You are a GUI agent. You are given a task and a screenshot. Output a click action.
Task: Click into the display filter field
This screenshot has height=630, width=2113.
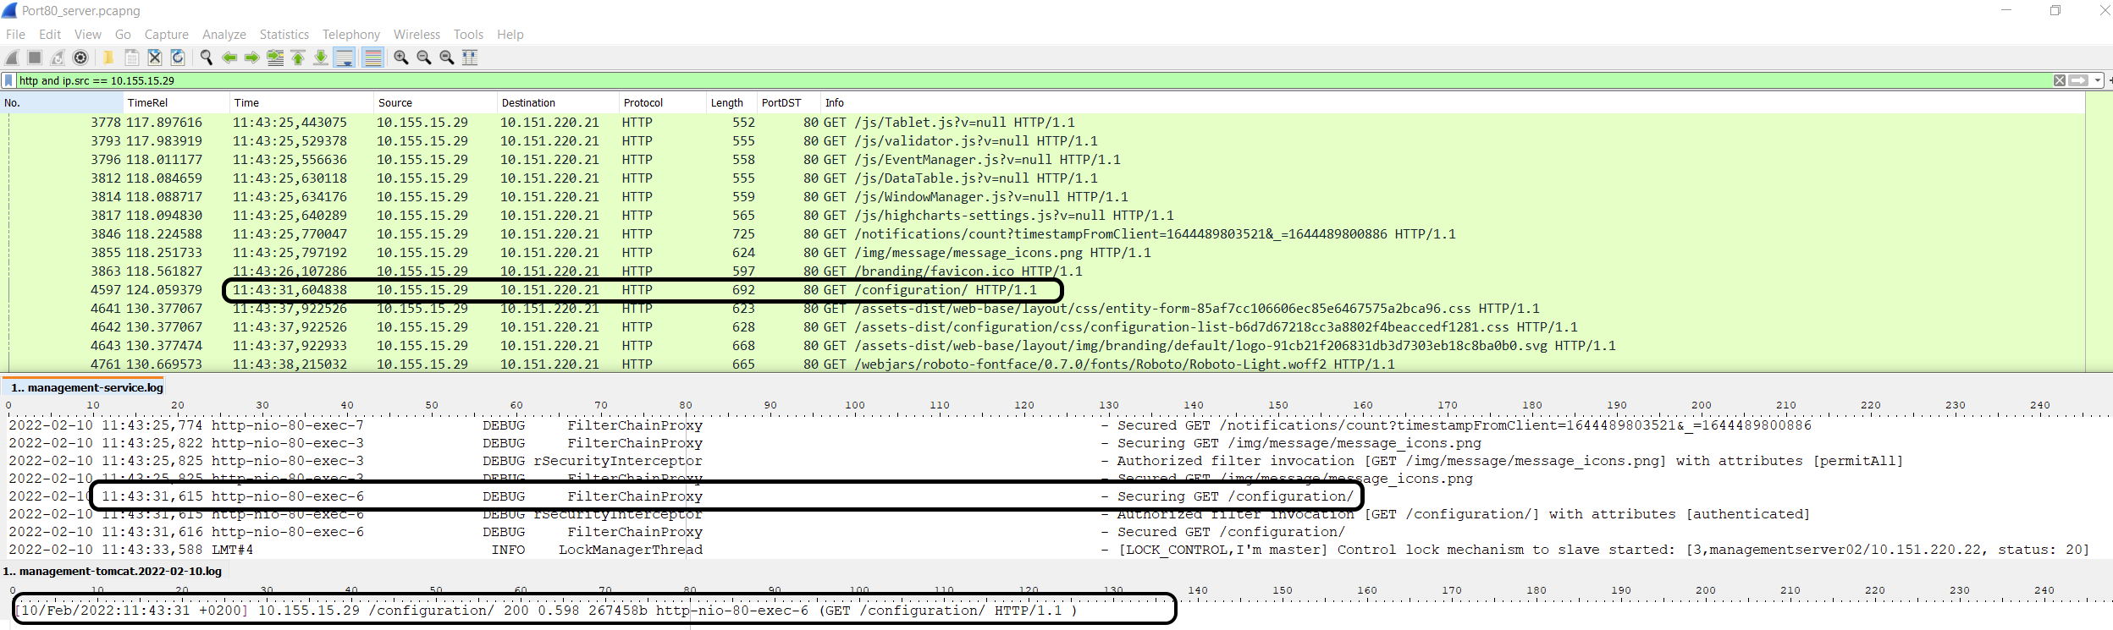click(x=1016, y=80)
